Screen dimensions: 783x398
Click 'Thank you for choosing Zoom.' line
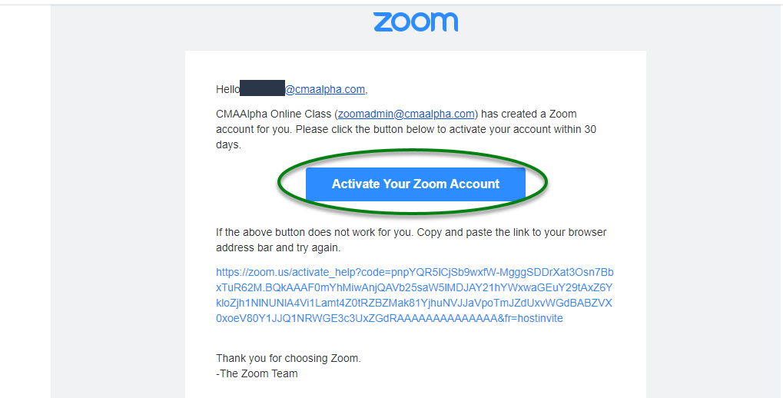(x=288, y=358)
